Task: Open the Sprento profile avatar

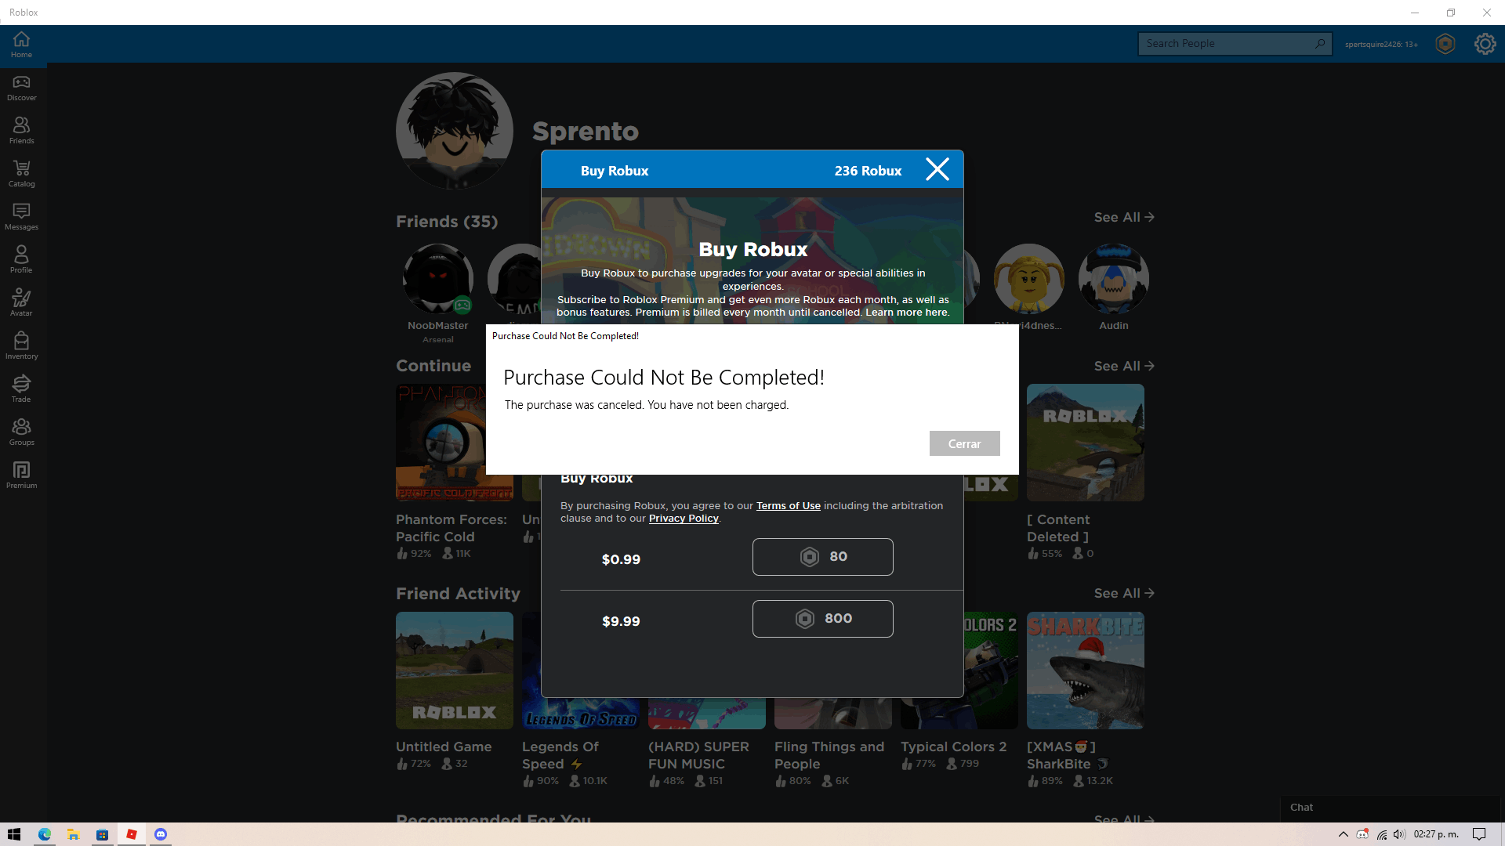Action: click(455, 131)
